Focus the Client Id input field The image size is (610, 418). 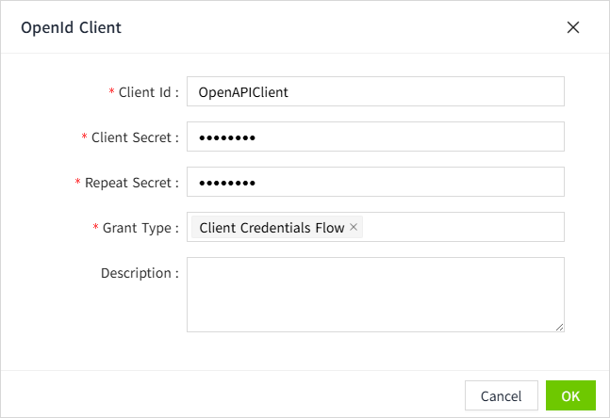tap(375, 92)
